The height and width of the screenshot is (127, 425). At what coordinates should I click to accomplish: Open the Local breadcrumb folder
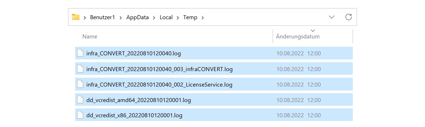[x=166, y=17]
